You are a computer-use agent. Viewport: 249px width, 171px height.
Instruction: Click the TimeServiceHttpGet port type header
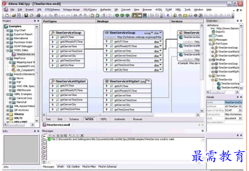click(x=68, y=81)
